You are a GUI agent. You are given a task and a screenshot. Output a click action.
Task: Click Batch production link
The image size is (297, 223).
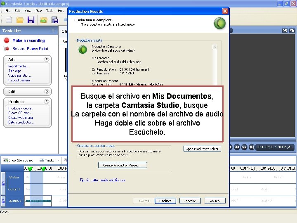coord(21,122)
